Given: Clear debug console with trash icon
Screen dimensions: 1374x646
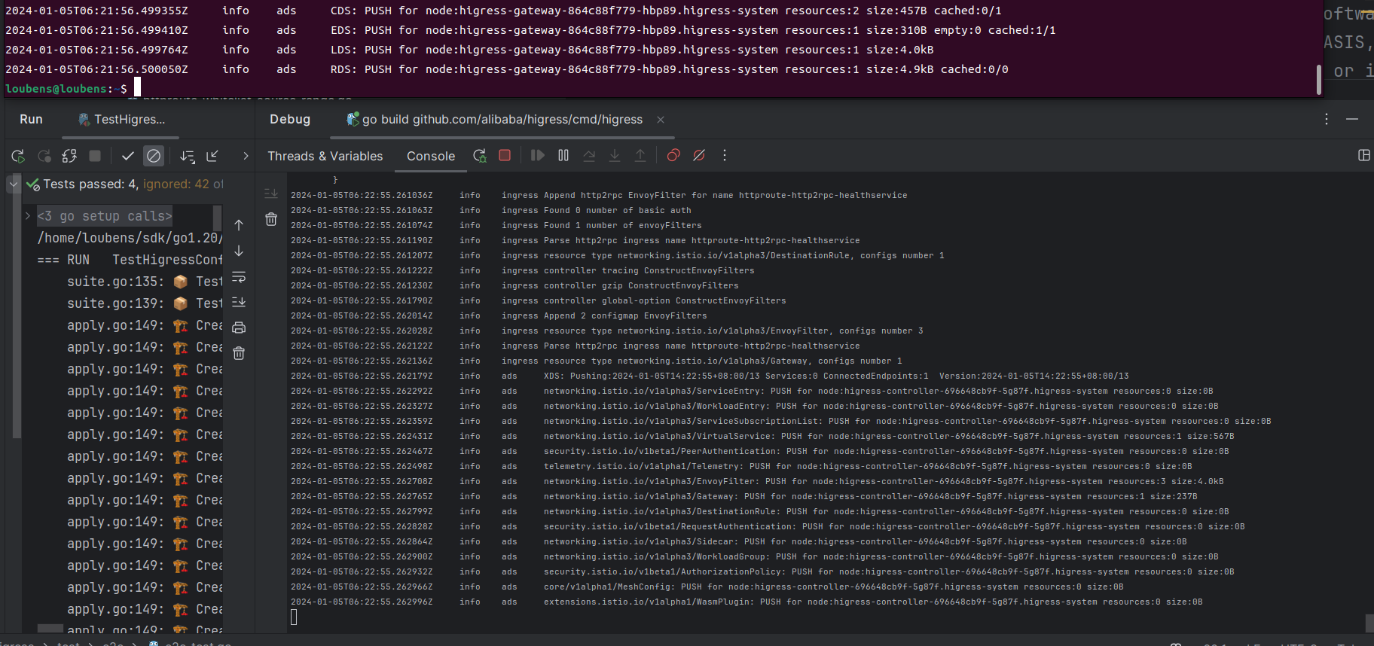Looking at the screenshot, I should (x=271, y=219).
